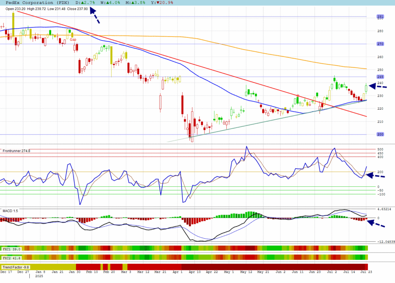
Task: Click the 260 price axis label
Action: (380, 57)
